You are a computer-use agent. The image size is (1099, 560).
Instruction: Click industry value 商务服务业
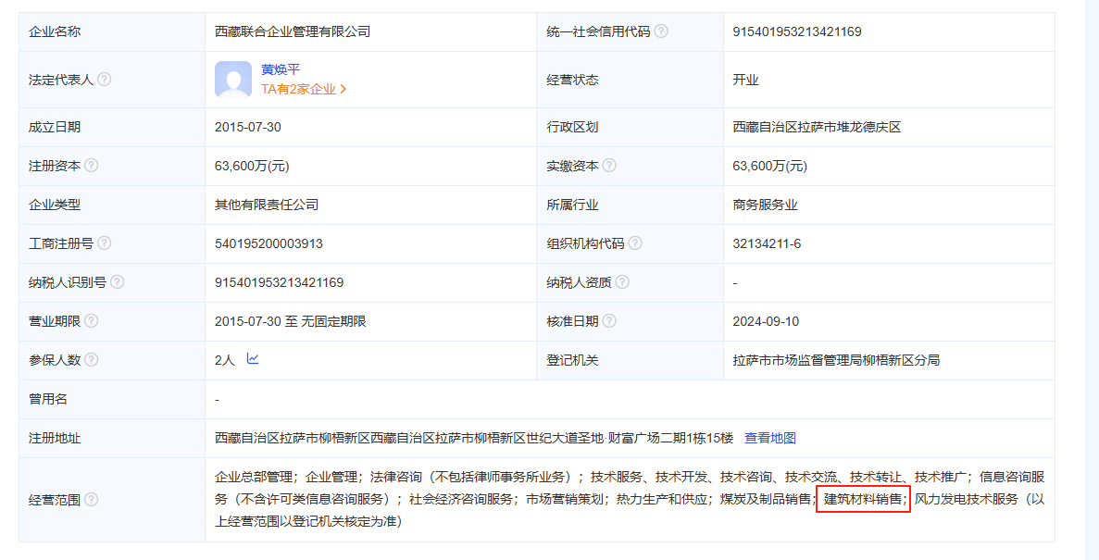(x=765, y=205)
